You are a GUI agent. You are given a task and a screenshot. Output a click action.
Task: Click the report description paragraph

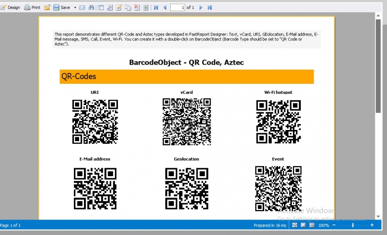pos(187,39)
